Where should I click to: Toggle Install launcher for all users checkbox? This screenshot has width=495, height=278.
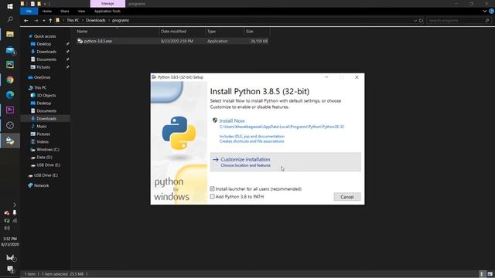pos(212,188)
